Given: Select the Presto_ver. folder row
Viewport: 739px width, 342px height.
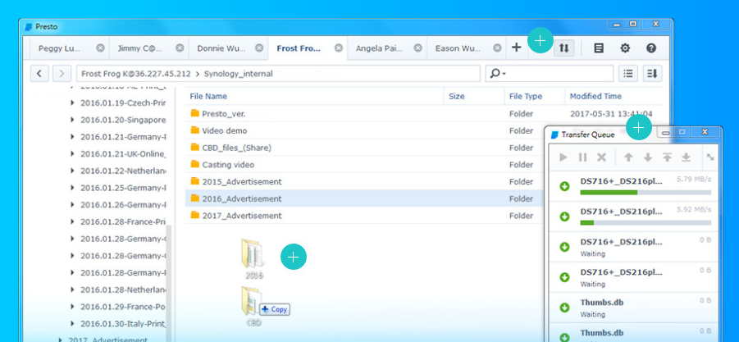Looking at the screenshot, I should click(x=424, y=113).
